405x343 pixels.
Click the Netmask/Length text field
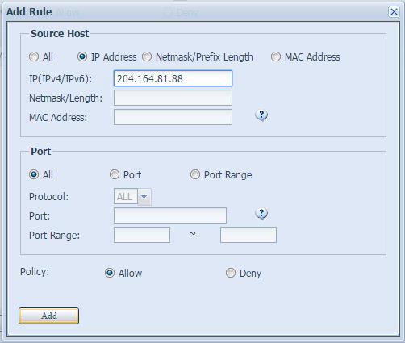pyautogui.click(x=173, y=98)
